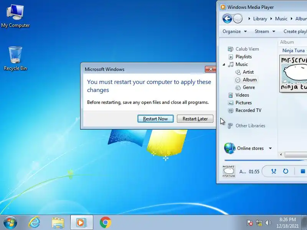Click the horizontal scrollbar left arrow
This screenshot has height=230, width=307.
(281, 155)
